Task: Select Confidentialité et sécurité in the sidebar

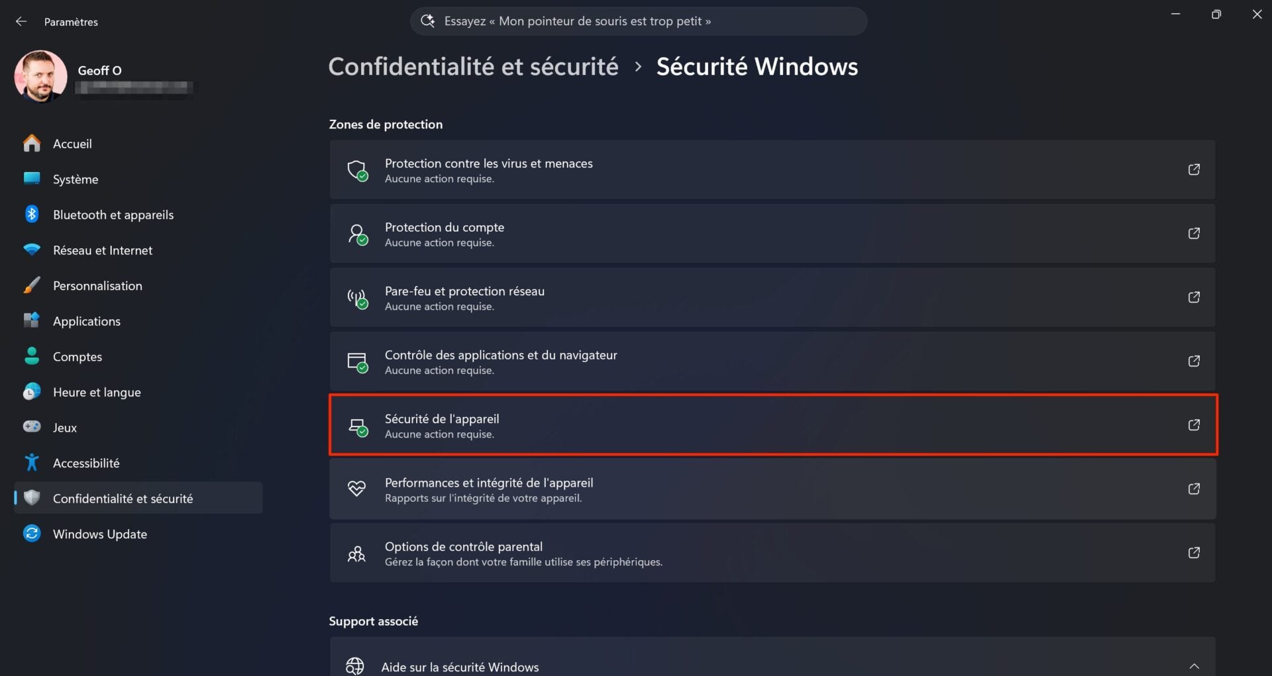Action: click(x=124, y=498)
